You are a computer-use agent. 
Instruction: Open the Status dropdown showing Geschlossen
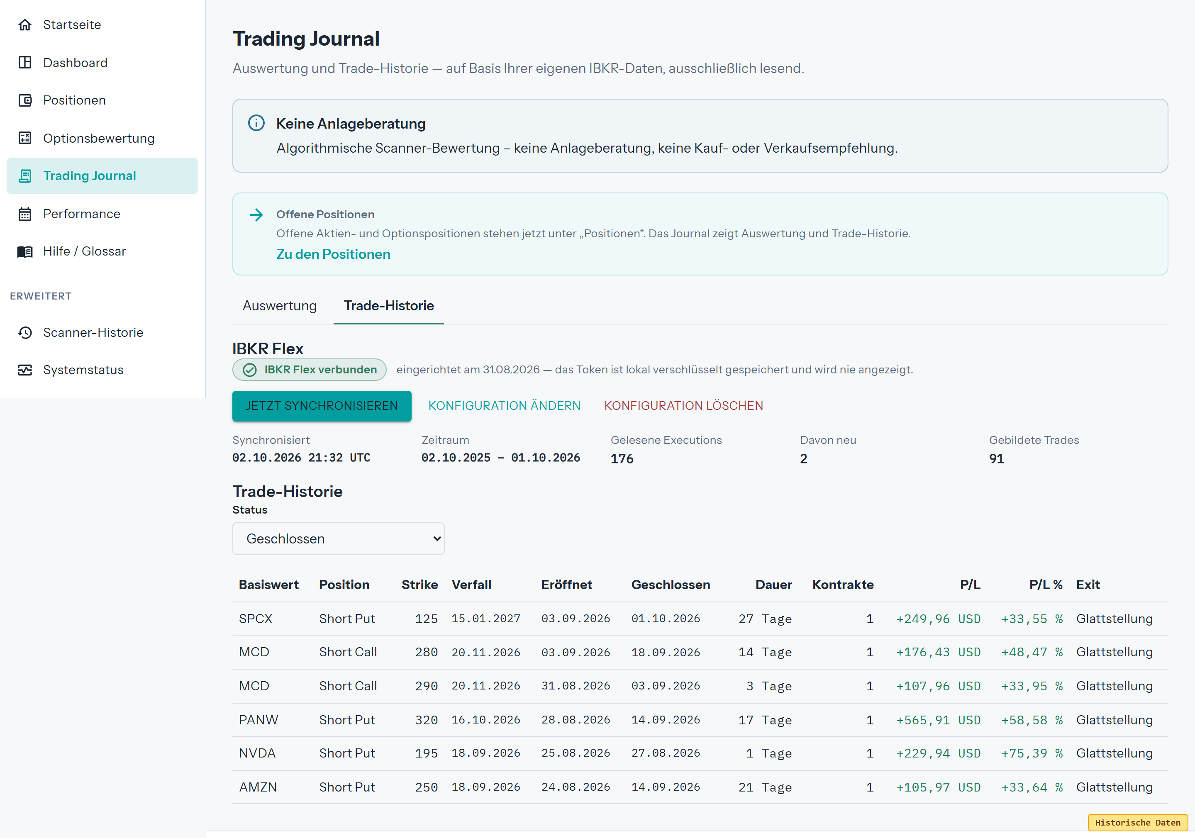pos(338,539)
